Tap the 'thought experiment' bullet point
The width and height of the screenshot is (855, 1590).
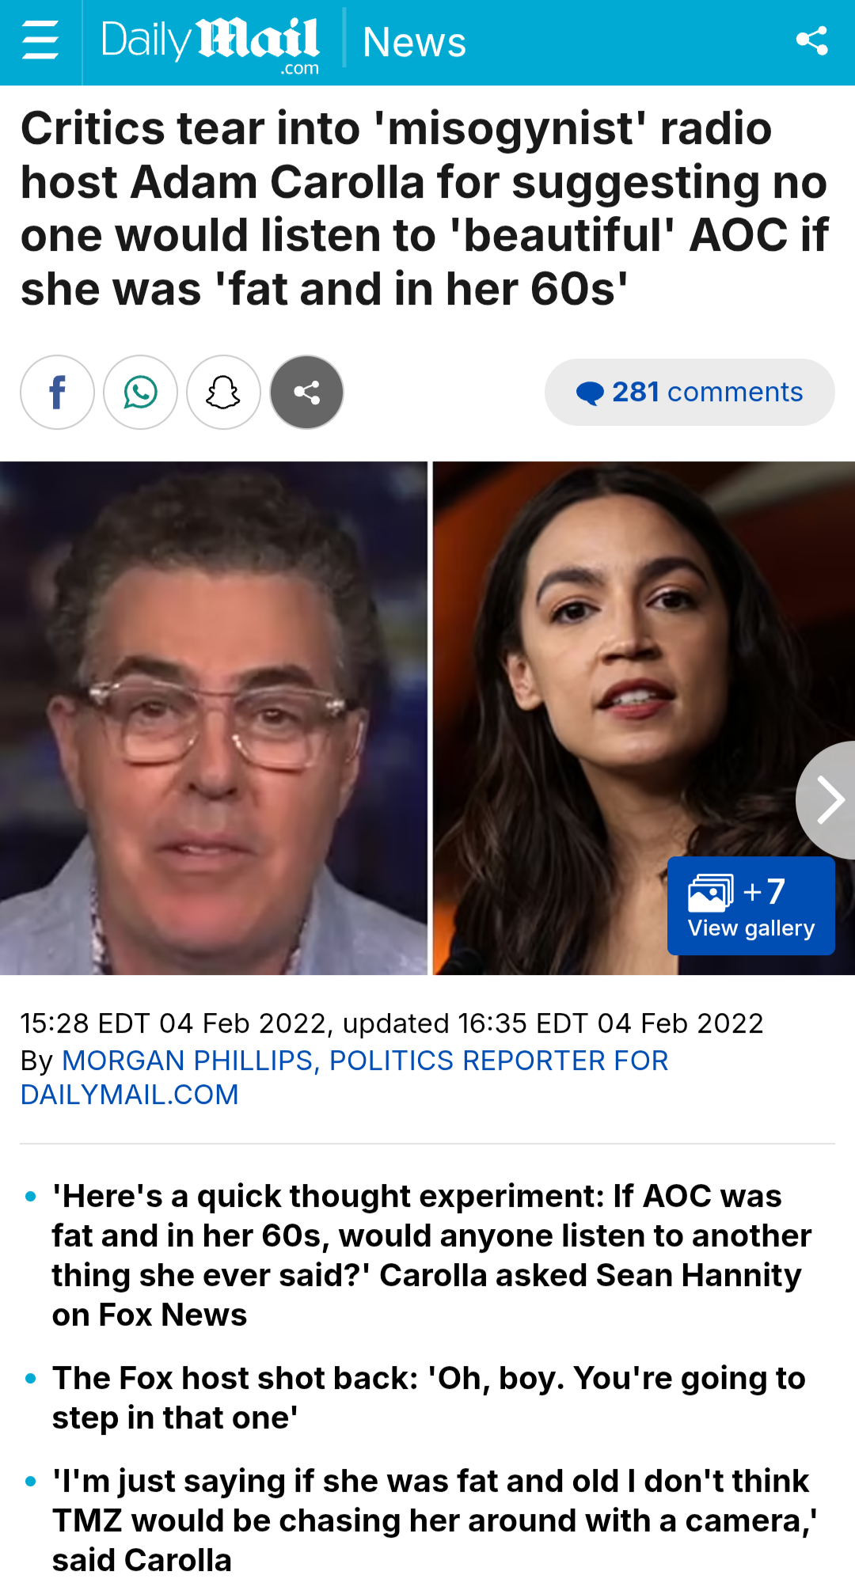pos(431,1255)
